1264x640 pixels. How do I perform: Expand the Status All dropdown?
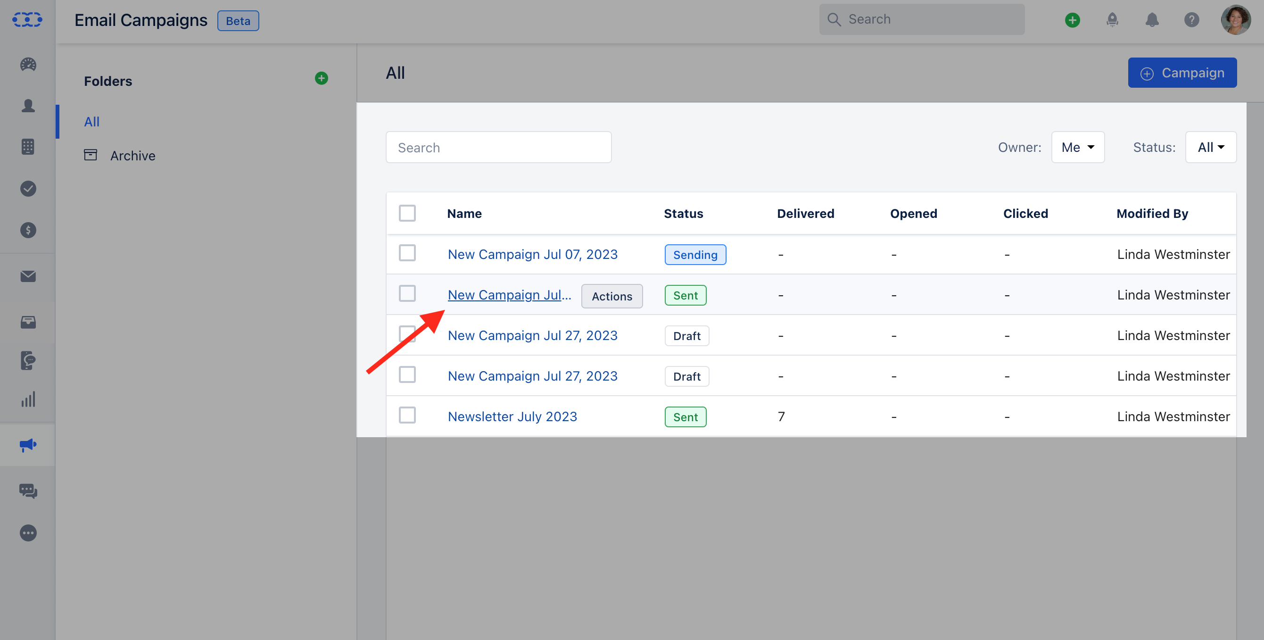(1211, 147)
